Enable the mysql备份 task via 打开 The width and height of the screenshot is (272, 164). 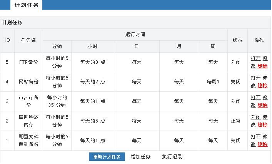[x=255, y=98]
